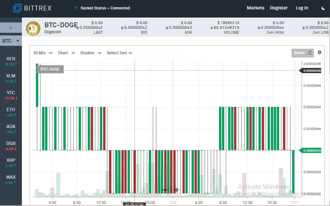330x206 pixels.
Task: Open the Markets page
Action: 256,8
